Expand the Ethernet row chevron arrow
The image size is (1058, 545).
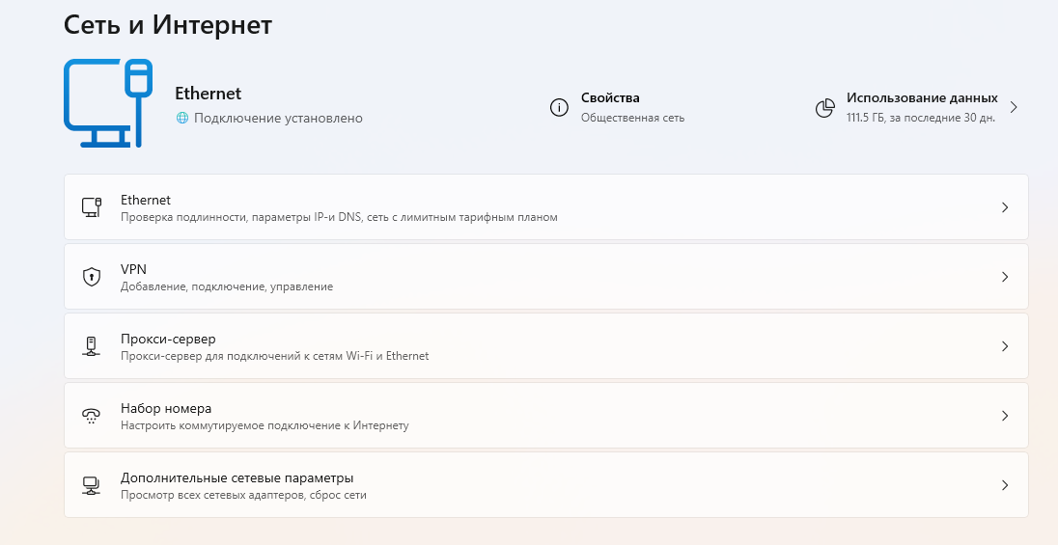[1005, 207]
